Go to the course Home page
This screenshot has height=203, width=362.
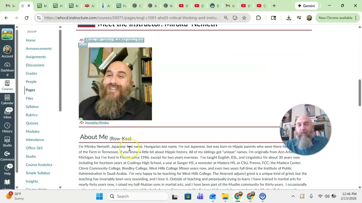click(31, 40)
